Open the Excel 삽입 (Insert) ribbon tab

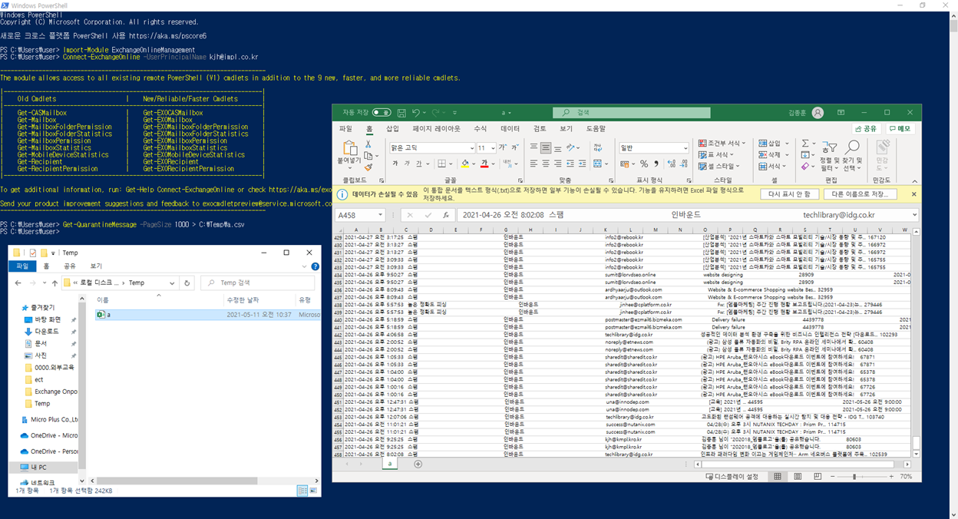tap(392, 129)
